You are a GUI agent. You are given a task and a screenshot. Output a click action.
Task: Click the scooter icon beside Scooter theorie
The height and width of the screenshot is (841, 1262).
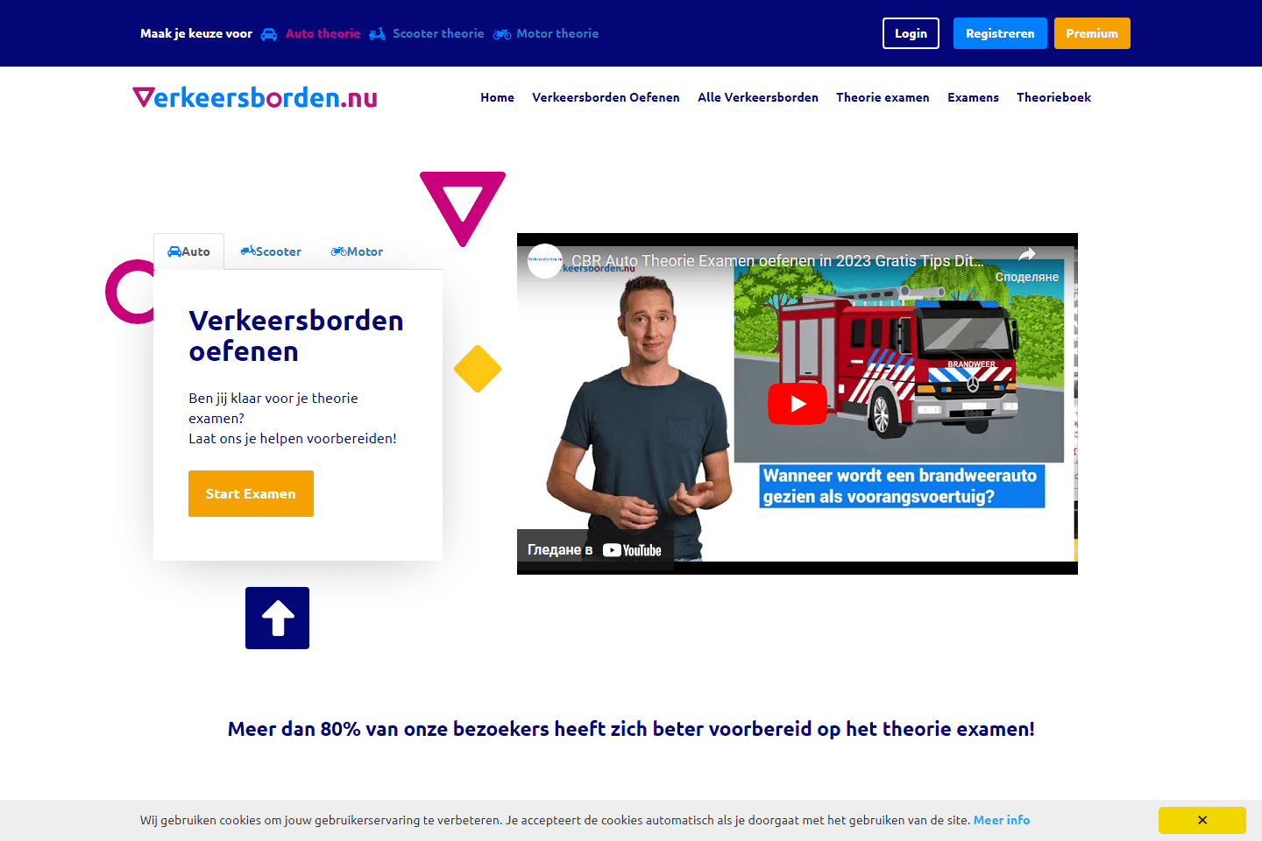pyautogui.click(x=377, y=34)
